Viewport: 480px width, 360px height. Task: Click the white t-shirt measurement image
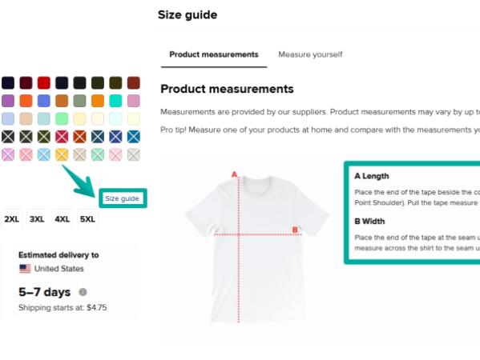coord(257,248)
